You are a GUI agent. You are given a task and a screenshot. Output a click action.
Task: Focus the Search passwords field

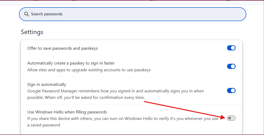click(133, 14)
